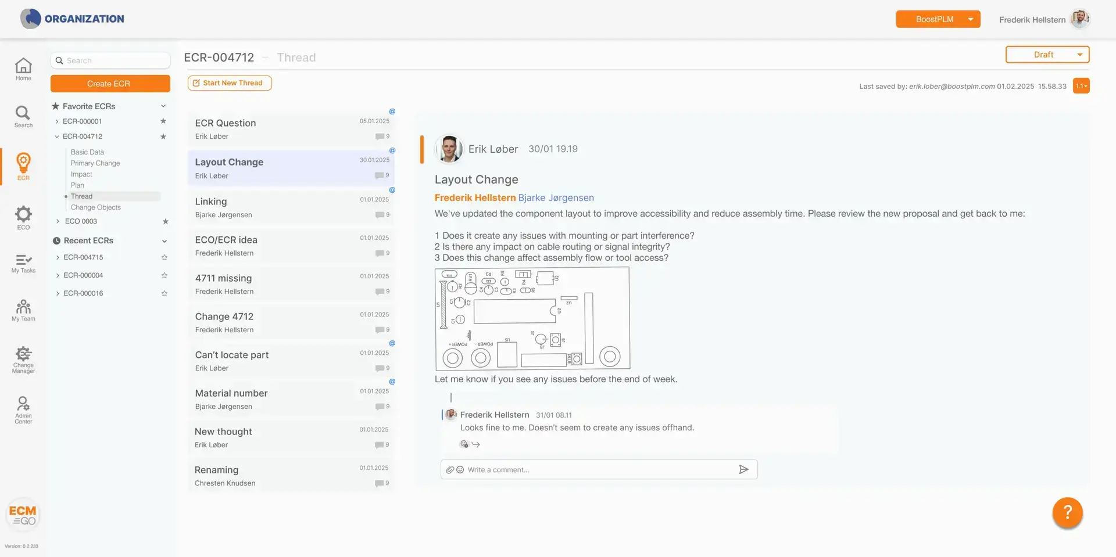
Task: Click the Create ECR button
Action: [x=110, y=84]
